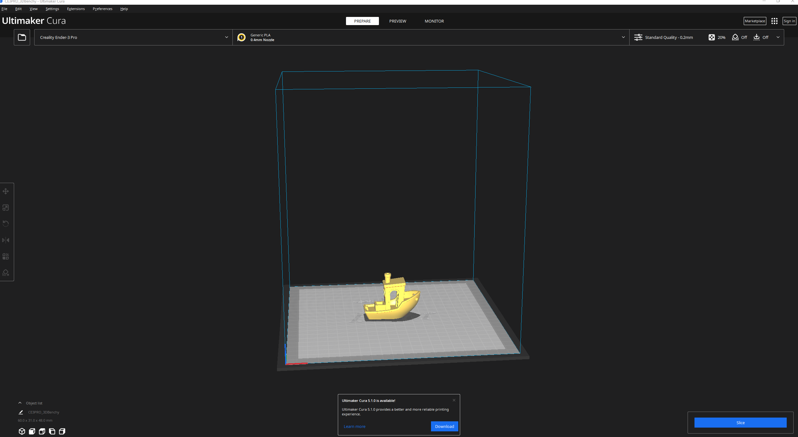This screenshot has height=437, width=798.
Task: Open the Preferences menu
Action: pyautogui.click(x=103, y=9)
